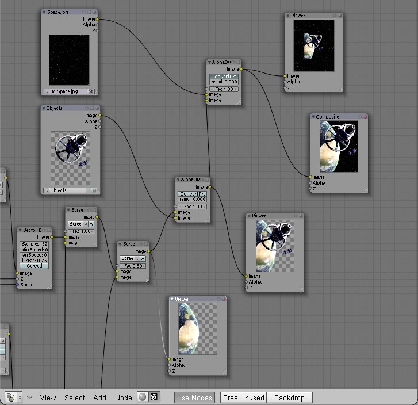Screen dimensions: 418x405
Task: Open the Node menu
Action: point(124,398)
